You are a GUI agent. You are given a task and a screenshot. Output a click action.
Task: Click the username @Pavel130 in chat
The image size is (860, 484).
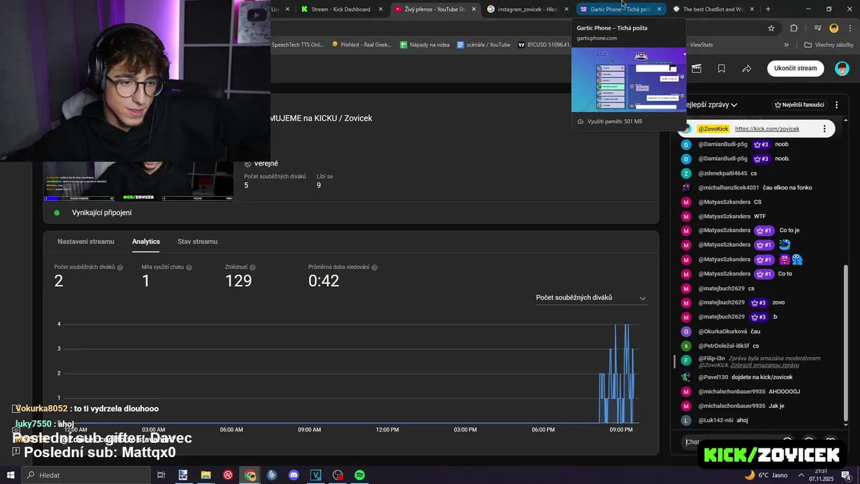713,377
